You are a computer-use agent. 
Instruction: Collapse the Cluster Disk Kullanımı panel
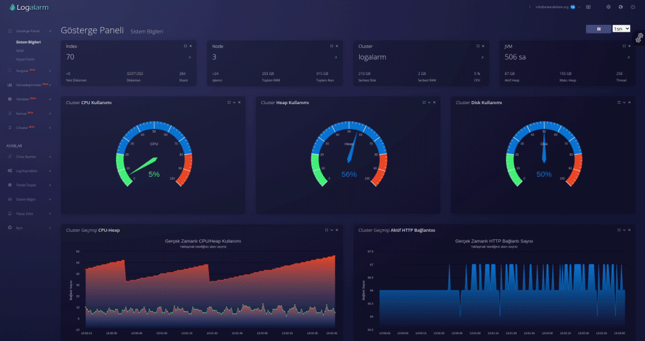[625, 102]
